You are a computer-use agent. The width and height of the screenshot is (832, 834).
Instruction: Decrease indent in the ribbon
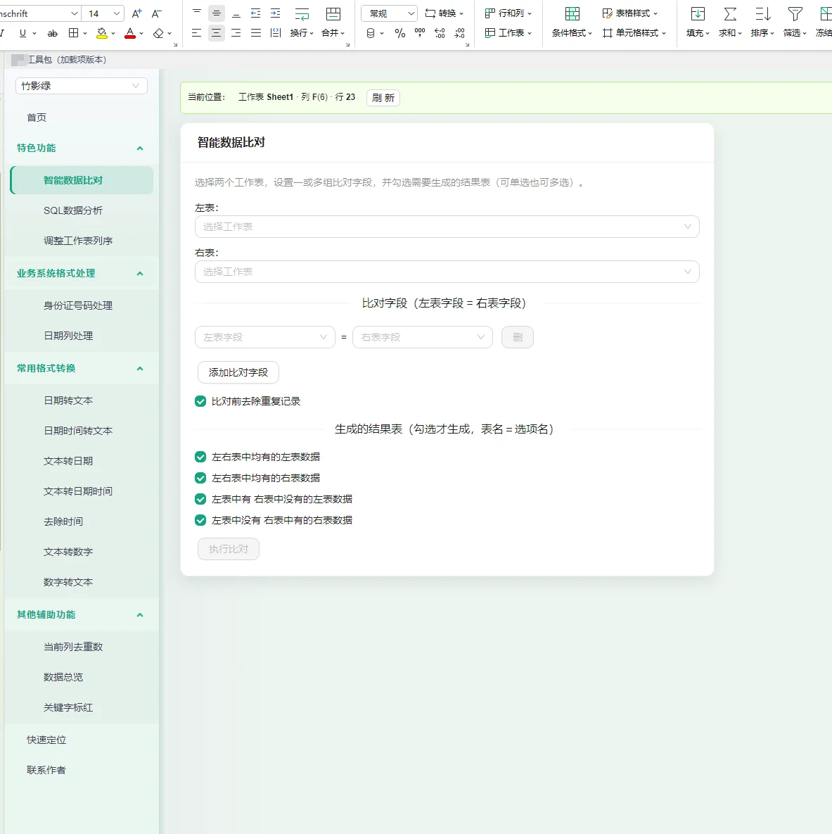256,13
